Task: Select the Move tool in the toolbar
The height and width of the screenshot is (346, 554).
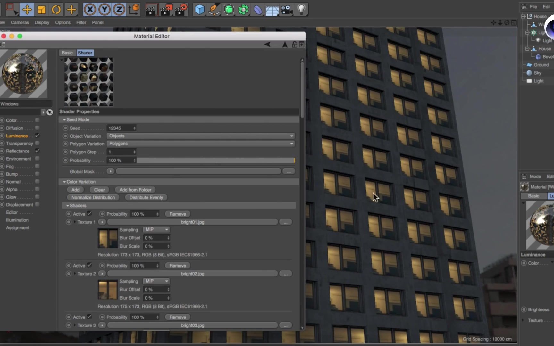Action: click(27, 10)
